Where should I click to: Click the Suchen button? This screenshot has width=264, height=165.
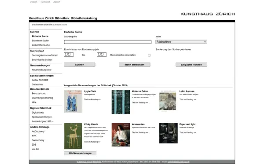(80, 65)
